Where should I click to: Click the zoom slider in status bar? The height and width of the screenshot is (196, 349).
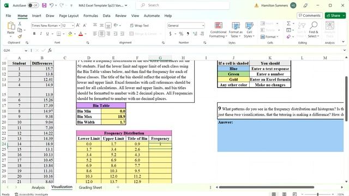[317, 194]
